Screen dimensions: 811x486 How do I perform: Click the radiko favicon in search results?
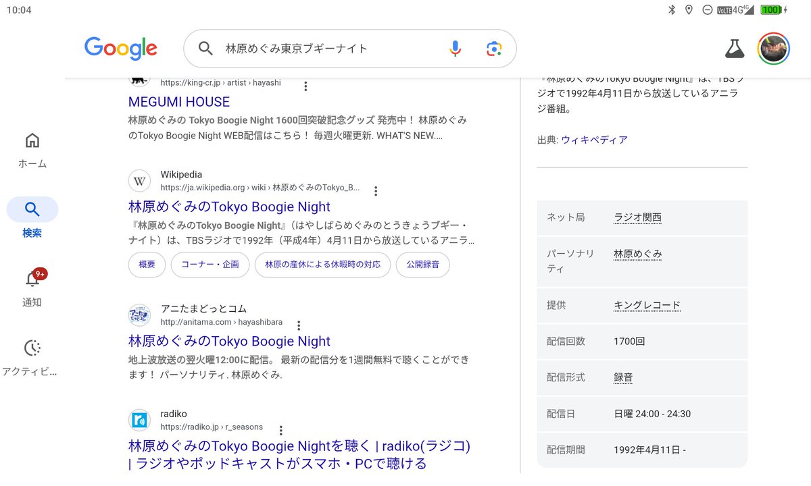click(139, 419)
